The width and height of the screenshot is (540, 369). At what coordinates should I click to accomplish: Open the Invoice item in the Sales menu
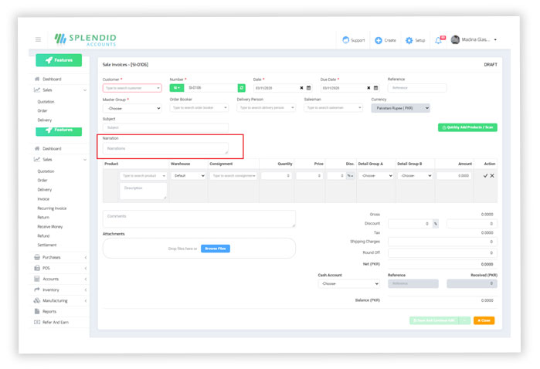43,199
